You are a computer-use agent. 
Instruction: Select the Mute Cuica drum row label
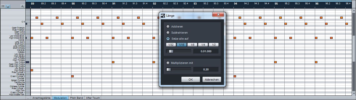click(x=20, y=34)
